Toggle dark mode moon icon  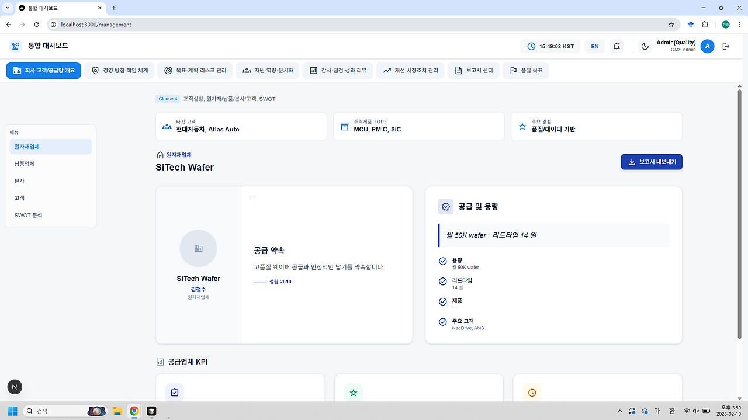(645, 46)
